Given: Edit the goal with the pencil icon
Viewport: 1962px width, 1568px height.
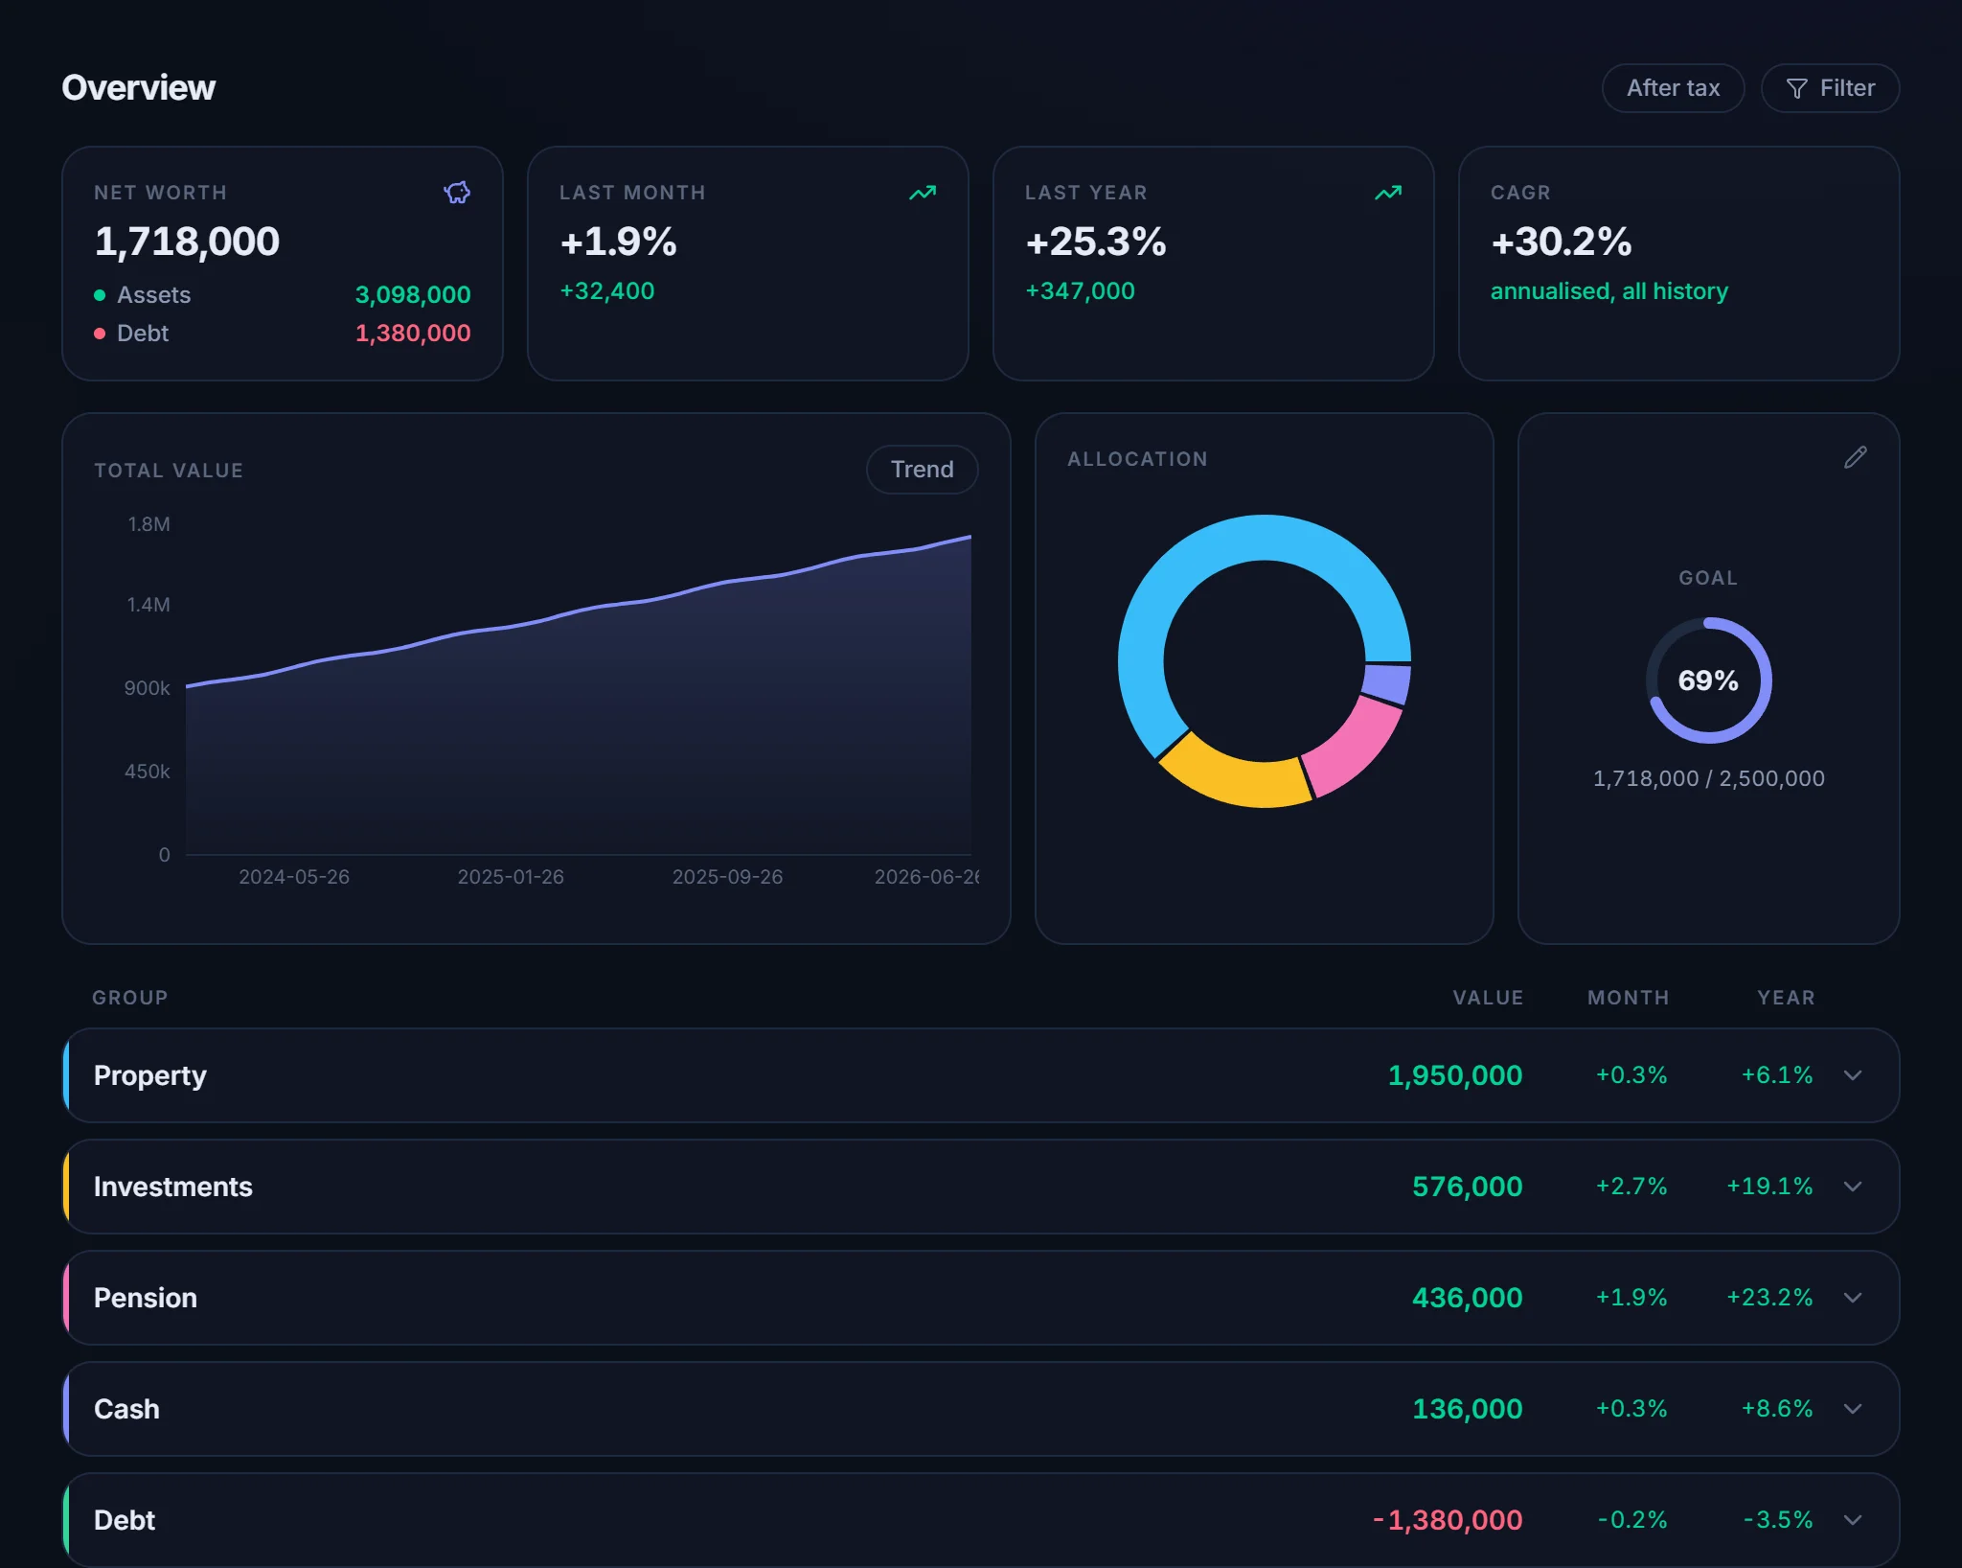Looking at the screenshot, I should [x=1855, y=458].
